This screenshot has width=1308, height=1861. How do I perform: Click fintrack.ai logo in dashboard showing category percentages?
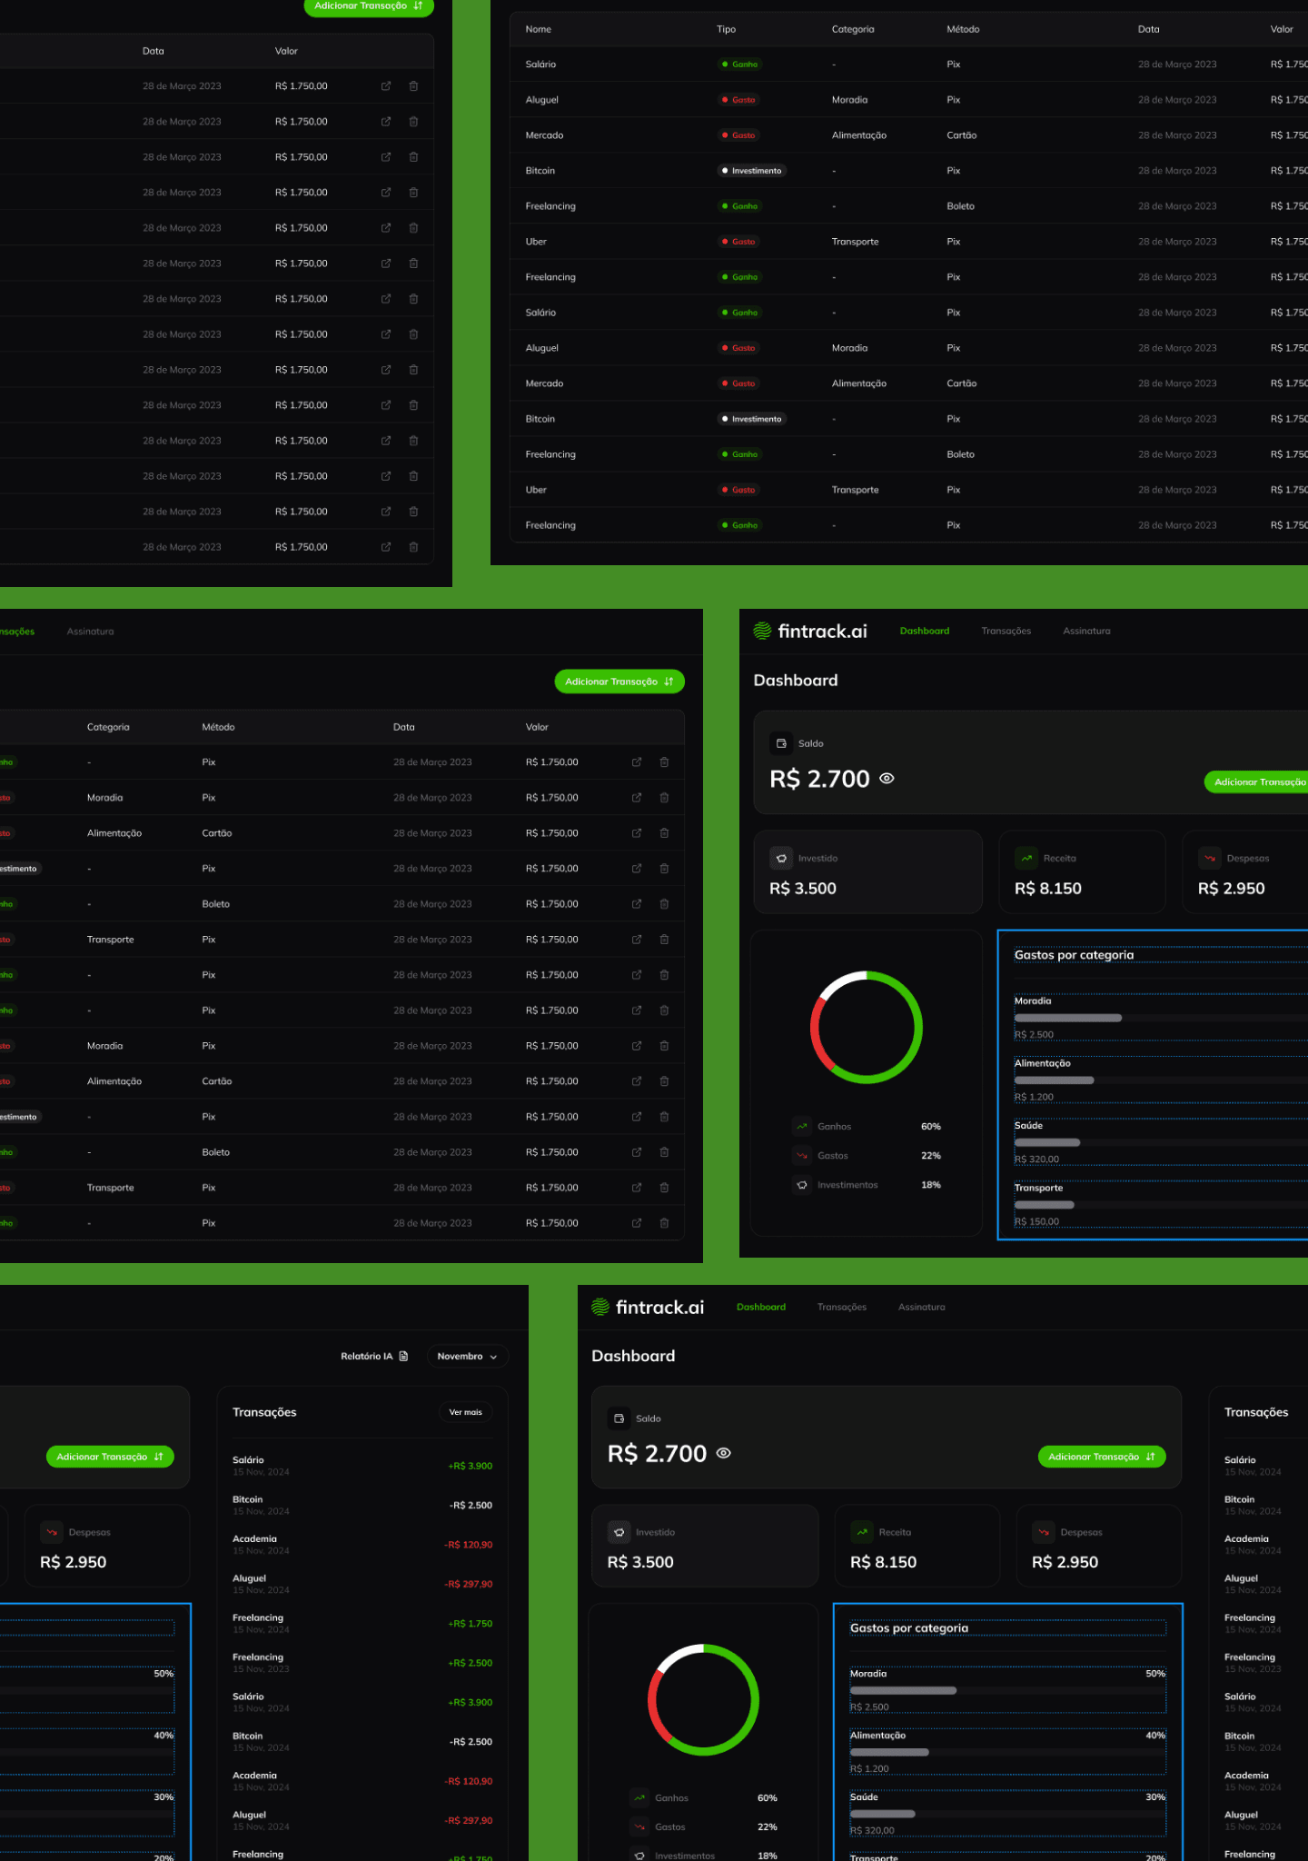[x=648, y=1307]
